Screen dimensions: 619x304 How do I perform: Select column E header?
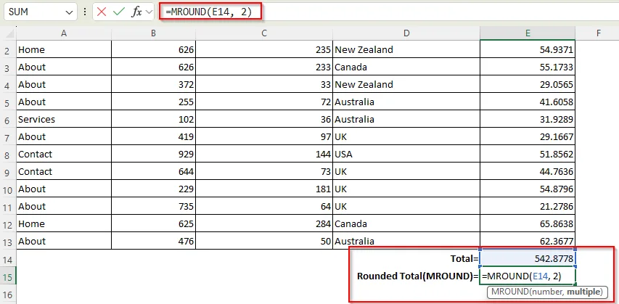[528, 33]
